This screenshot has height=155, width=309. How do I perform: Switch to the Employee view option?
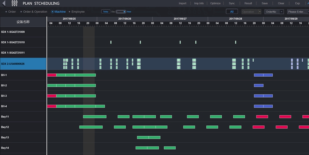coord(76,12)
